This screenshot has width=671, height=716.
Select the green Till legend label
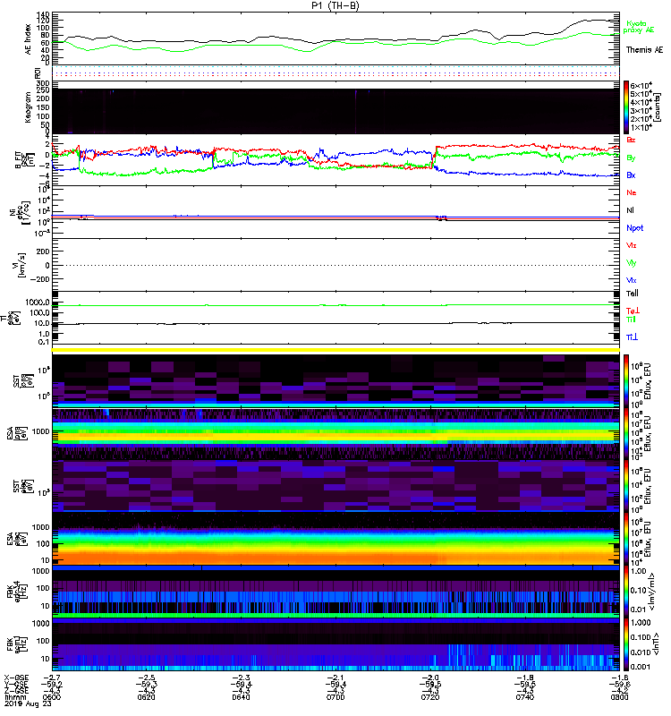[x=631, y=320]
